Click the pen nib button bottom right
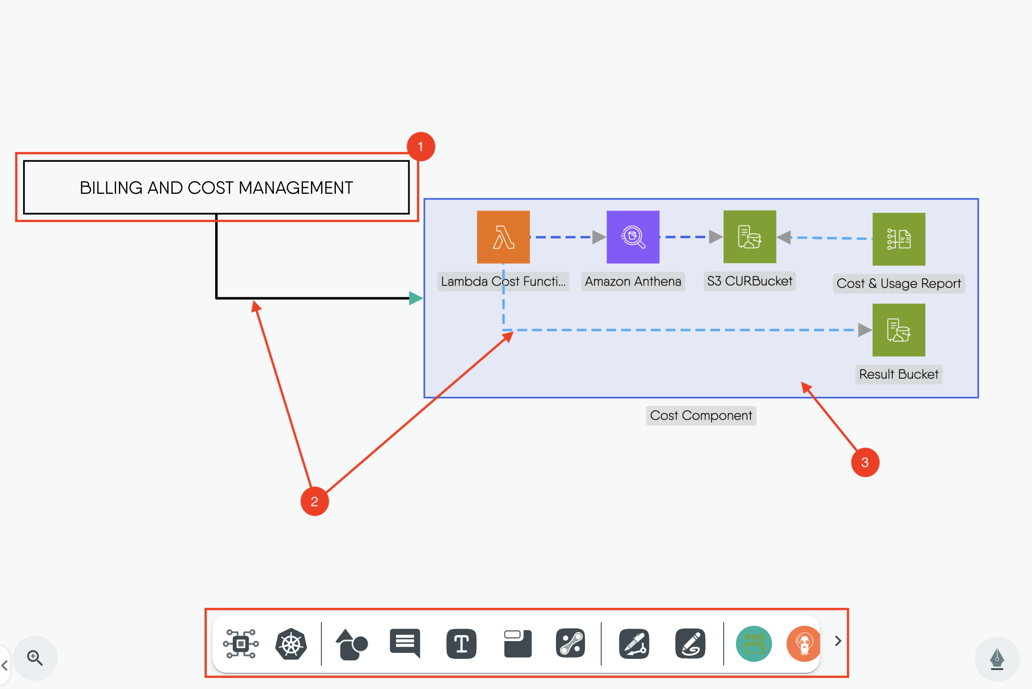Screen dimensions: 1032x689 coord(997,659)
